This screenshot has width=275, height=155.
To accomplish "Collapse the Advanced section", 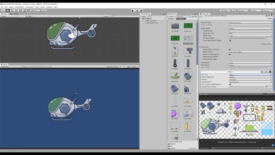I will (x=200, y=47).
